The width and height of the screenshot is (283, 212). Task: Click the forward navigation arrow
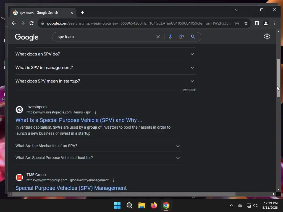tap(23, 23)
